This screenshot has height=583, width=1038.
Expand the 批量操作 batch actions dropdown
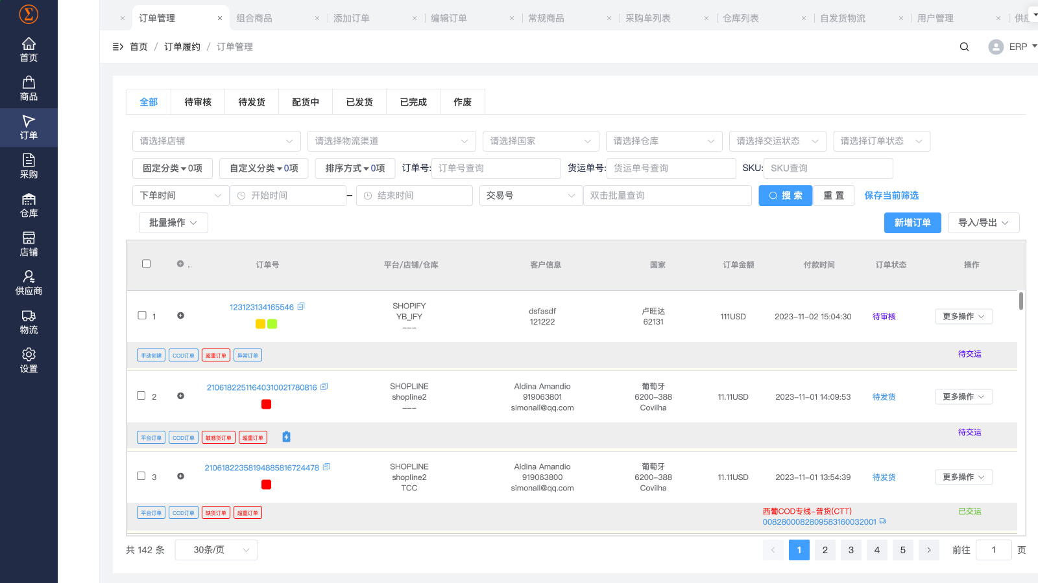(x=173, y=223)
